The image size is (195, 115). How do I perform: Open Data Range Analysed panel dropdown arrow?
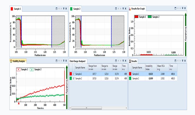(x=123, y=61)
